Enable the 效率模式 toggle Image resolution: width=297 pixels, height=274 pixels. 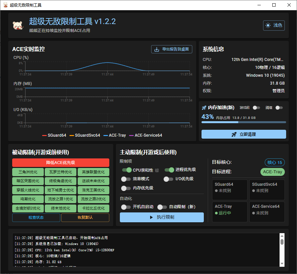coord(126,179)
